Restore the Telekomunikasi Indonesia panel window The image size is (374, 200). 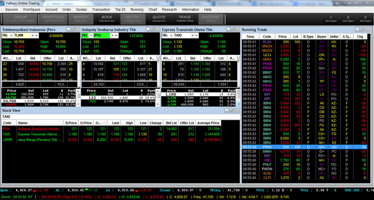(x=73, y=30)
